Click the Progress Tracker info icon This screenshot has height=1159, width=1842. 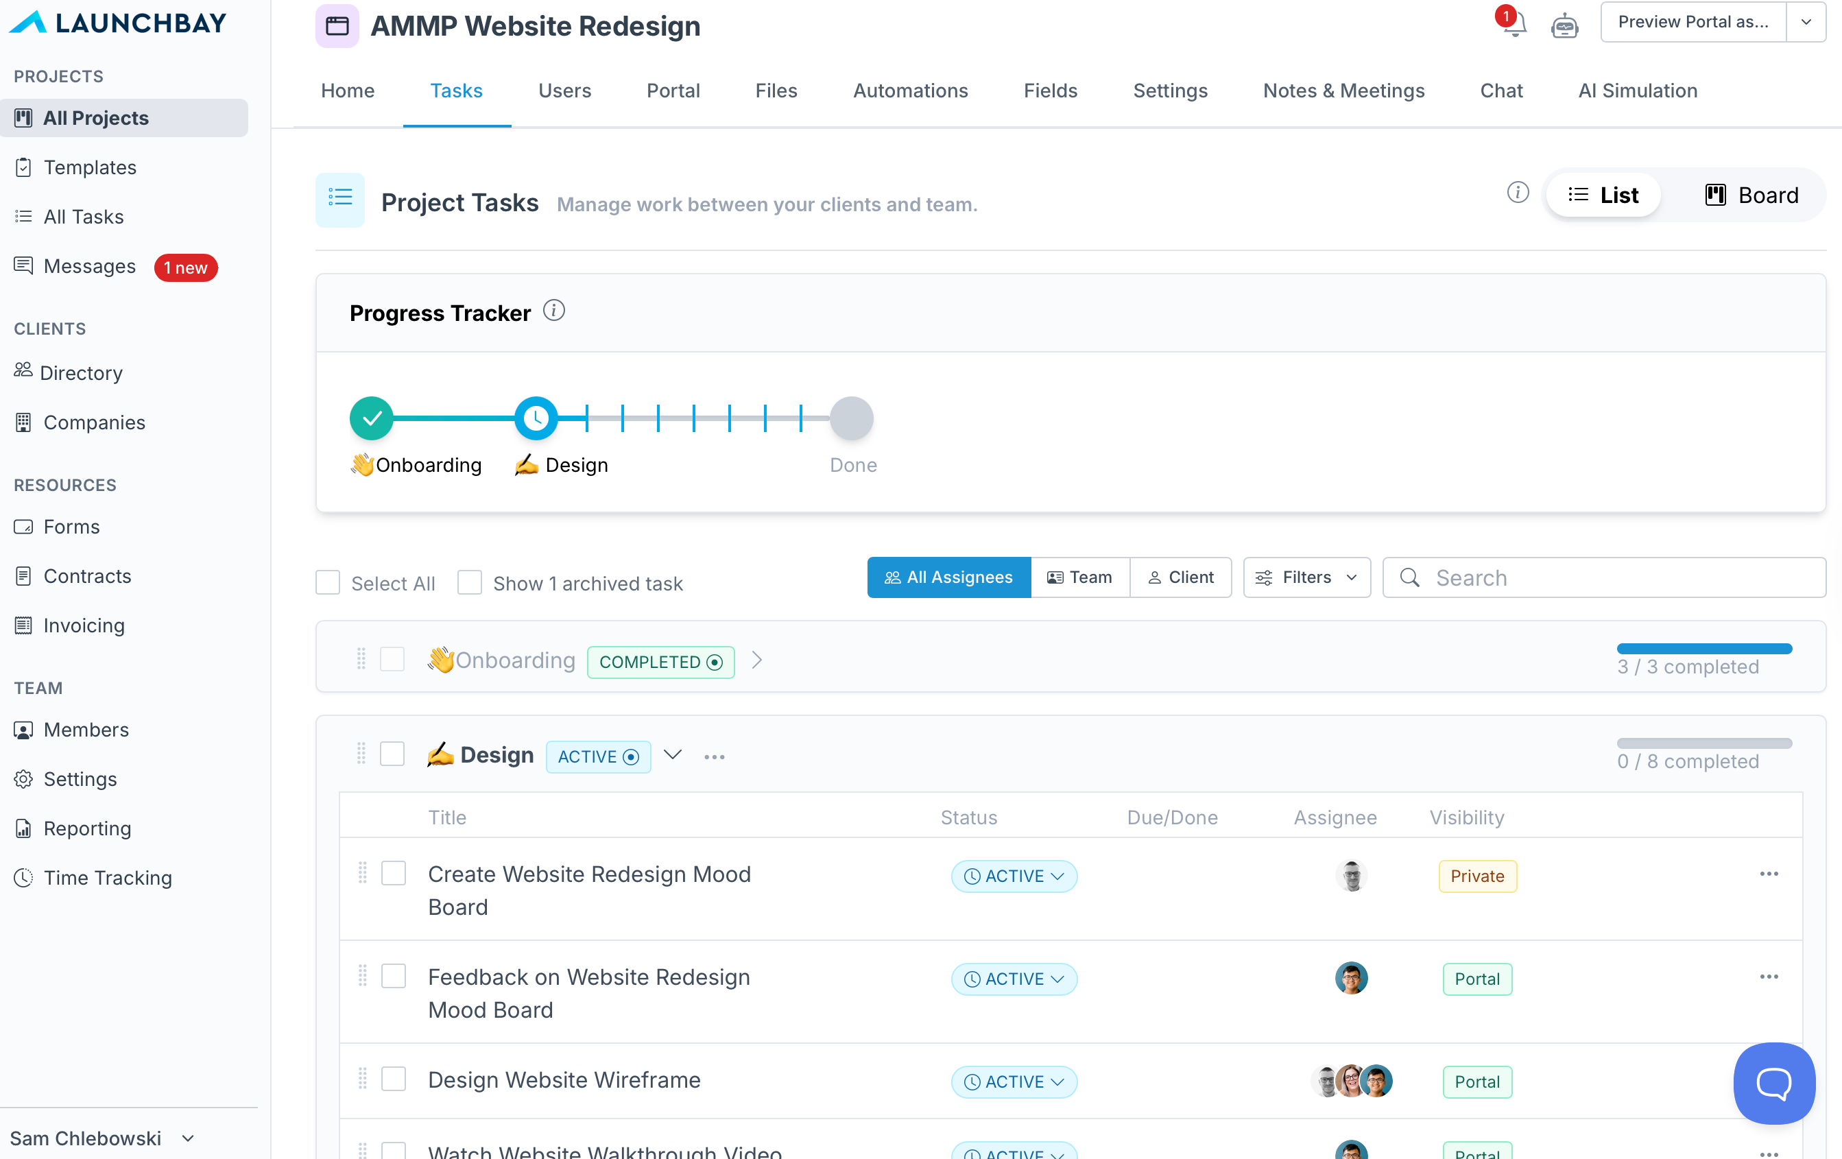tap(554, 311)
